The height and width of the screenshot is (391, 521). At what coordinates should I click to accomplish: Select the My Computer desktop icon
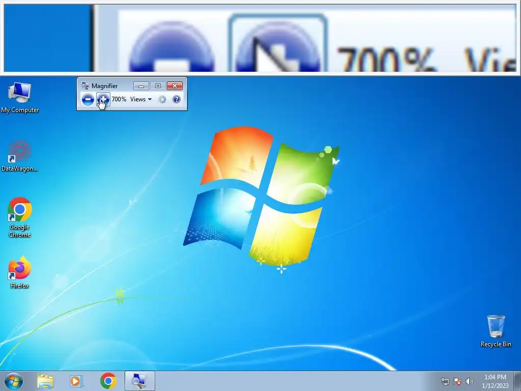20,98
